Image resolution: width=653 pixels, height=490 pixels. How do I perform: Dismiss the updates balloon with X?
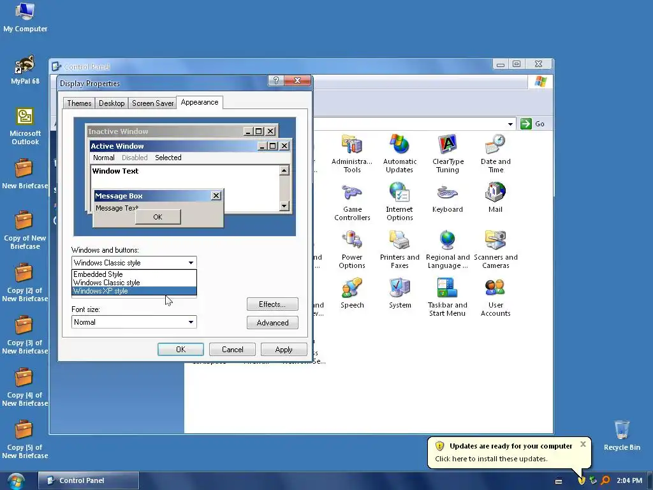click(583, 444)
